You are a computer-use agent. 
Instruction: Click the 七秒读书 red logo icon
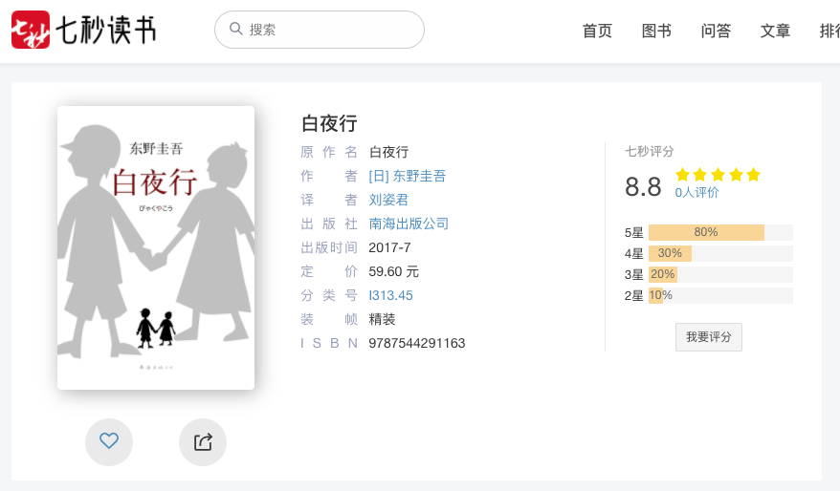tap(31, 30)
